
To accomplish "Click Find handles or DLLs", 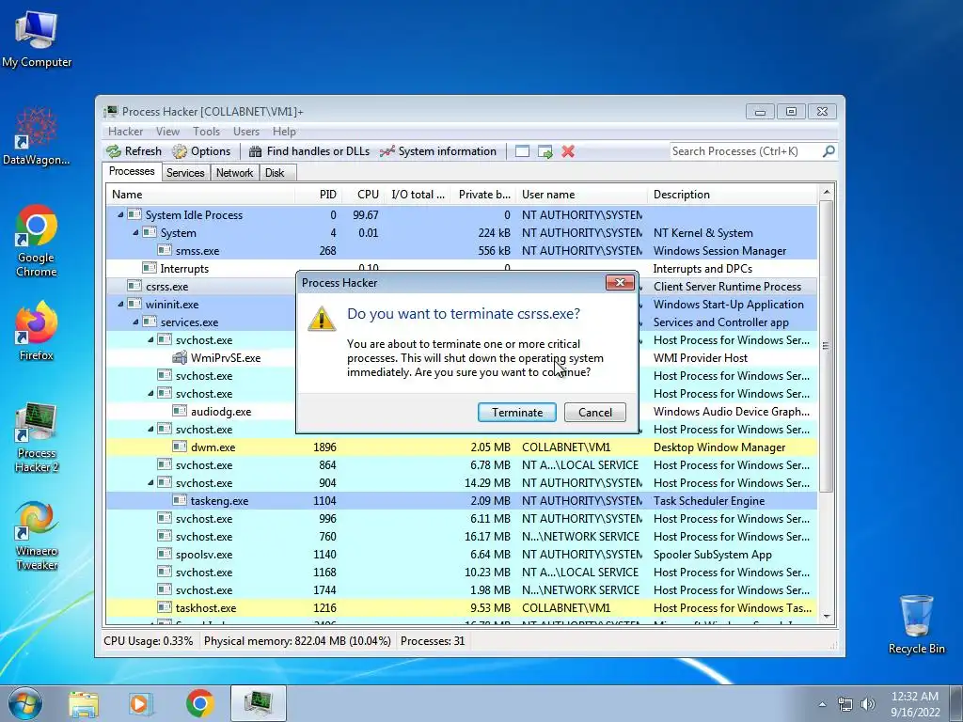I will 308,151.
